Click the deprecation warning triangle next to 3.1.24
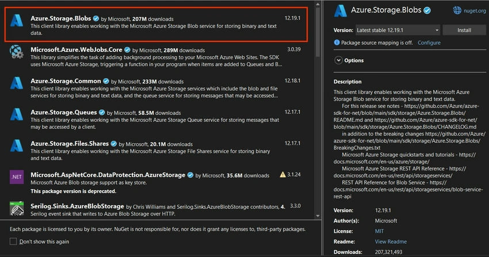This screenshot has height=257, width=489. pos(282,174)
